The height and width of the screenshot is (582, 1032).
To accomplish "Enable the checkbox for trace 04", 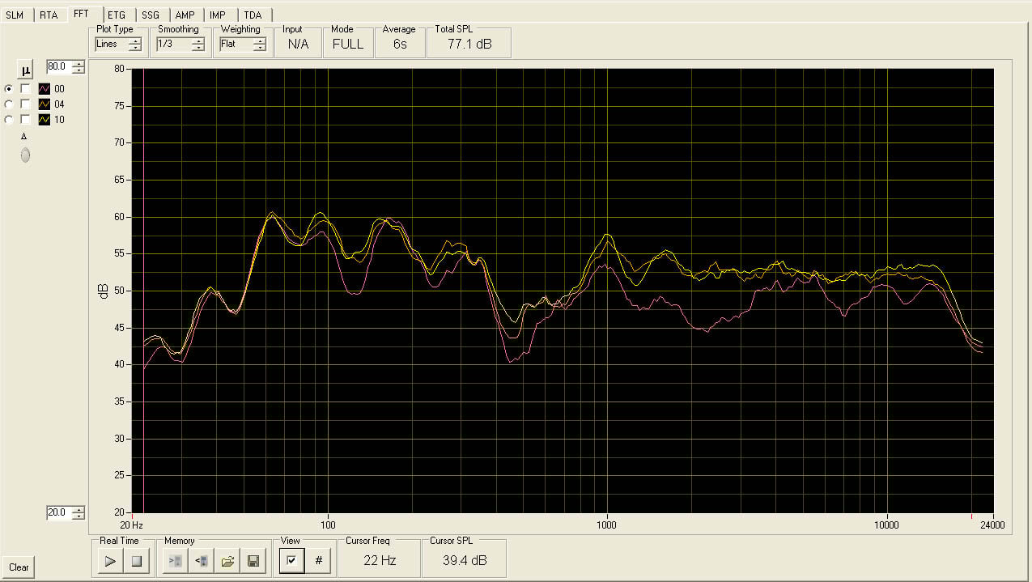I will tap(26, 104).
